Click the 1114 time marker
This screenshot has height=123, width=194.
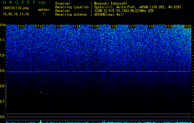[x=77, y=26]
